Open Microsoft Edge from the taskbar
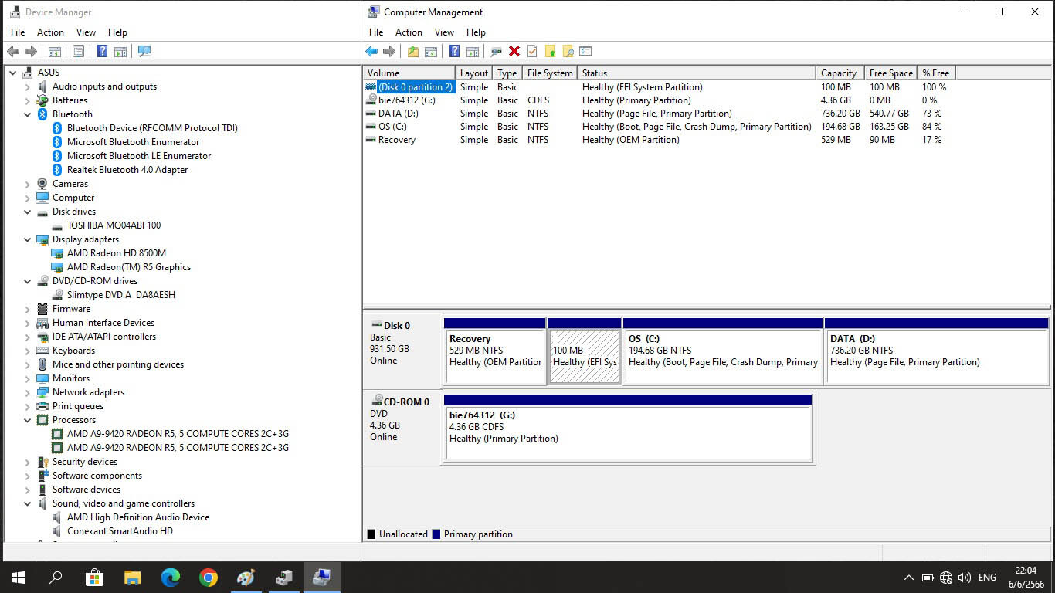Screen dimensions: 1055x593 [170, 577]
